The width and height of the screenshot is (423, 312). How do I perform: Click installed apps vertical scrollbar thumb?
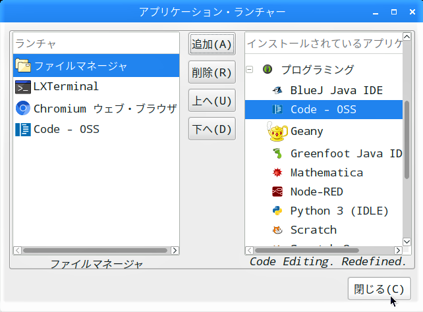407,140
